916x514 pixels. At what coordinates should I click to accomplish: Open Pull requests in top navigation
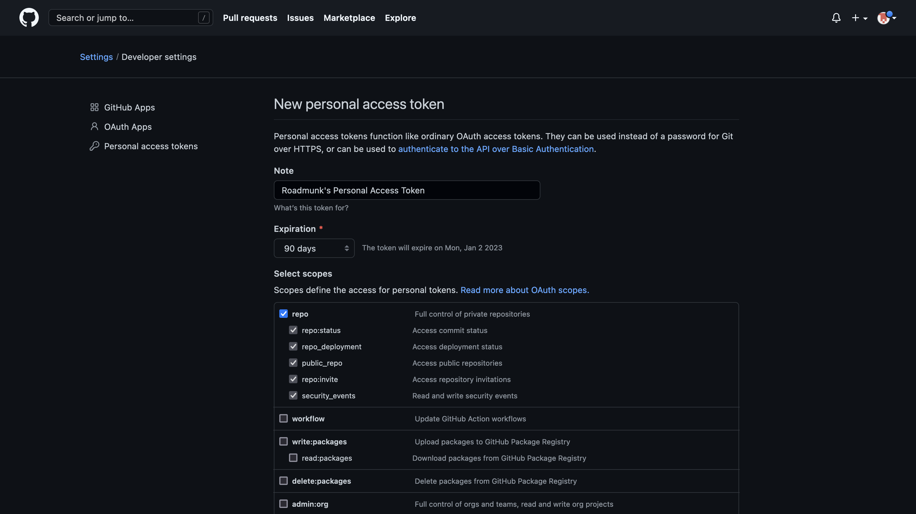pyautogui.click(x=250, y=18)
